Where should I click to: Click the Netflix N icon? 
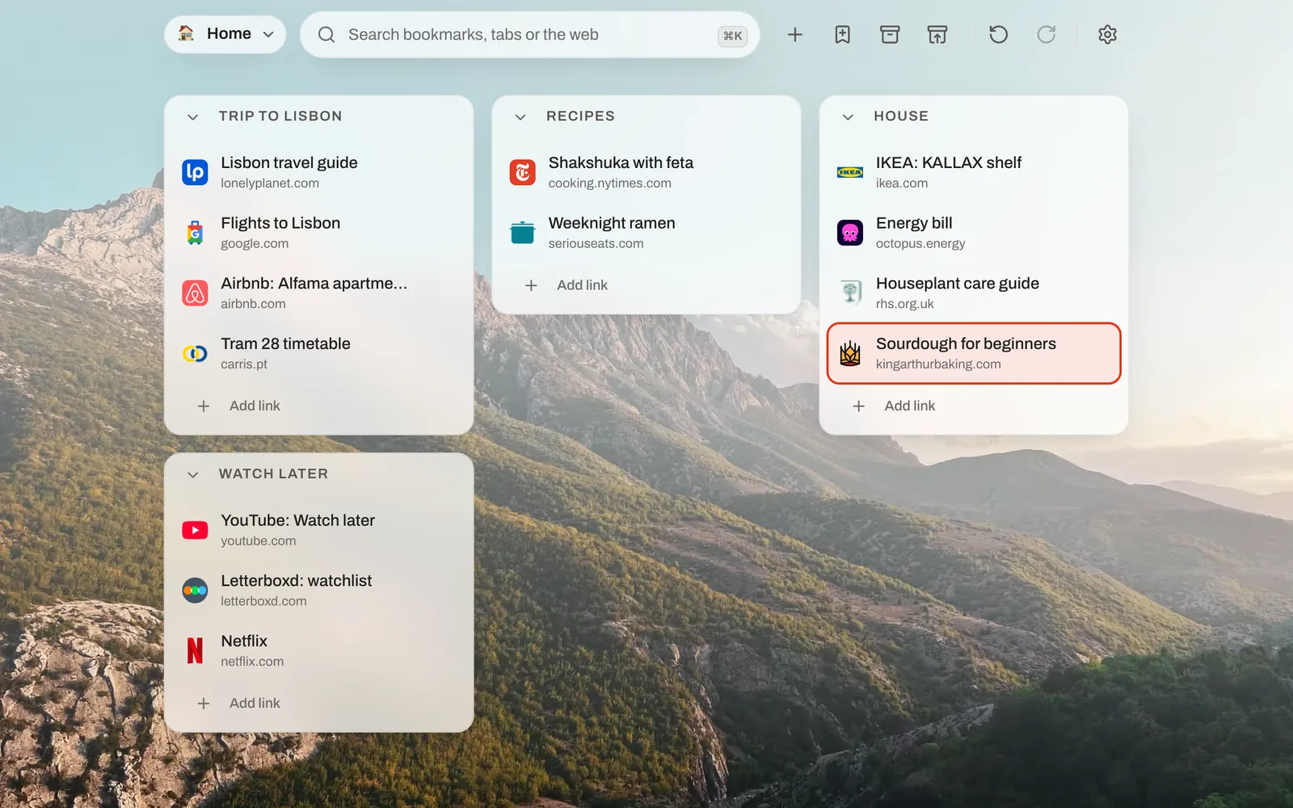point(195,650)
